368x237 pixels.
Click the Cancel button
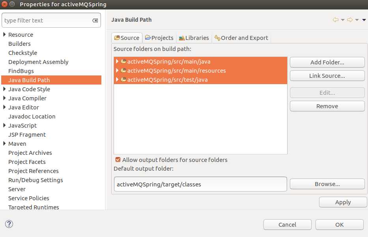[287, 224]
